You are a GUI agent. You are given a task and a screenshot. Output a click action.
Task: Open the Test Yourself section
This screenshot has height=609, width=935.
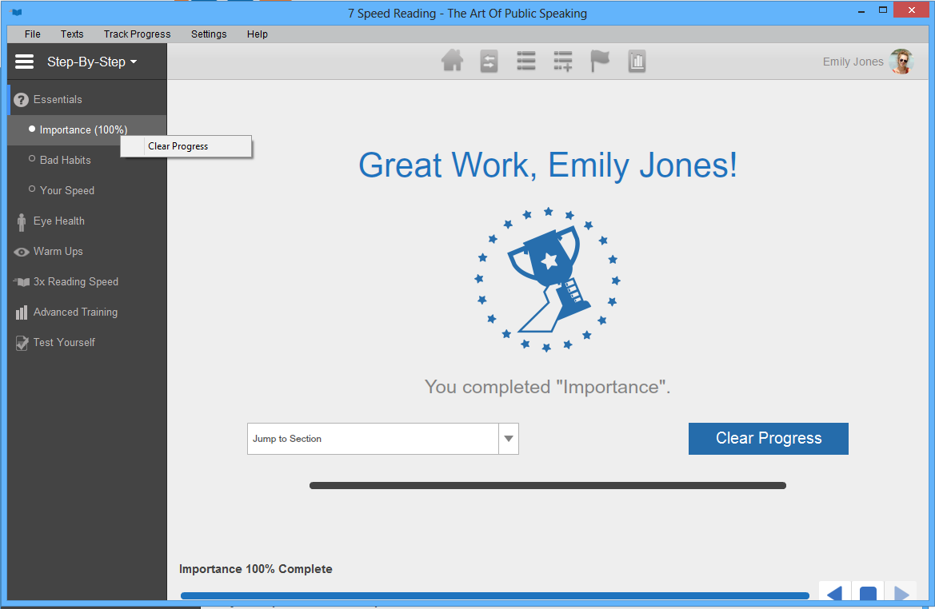[64, 342]
